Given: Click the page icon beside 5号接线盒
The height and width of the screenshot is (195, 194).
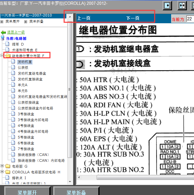Looking at the screenshot, I should pos(13,137).
